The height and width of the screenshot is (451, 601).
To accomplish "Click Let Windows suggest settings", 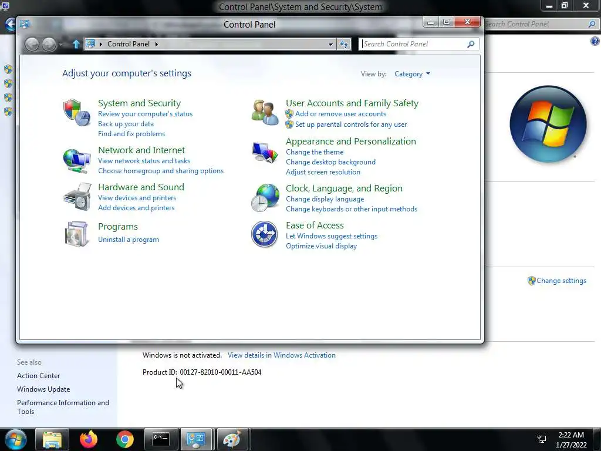I will (x=332, y=236).
